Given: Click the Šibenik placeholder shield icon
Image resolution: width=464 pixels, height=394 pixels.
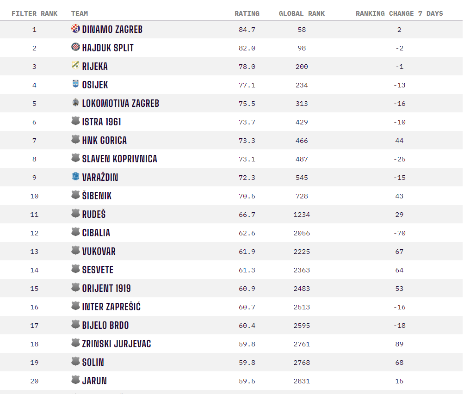Looking at the screenshot, I should pos(75,195).
